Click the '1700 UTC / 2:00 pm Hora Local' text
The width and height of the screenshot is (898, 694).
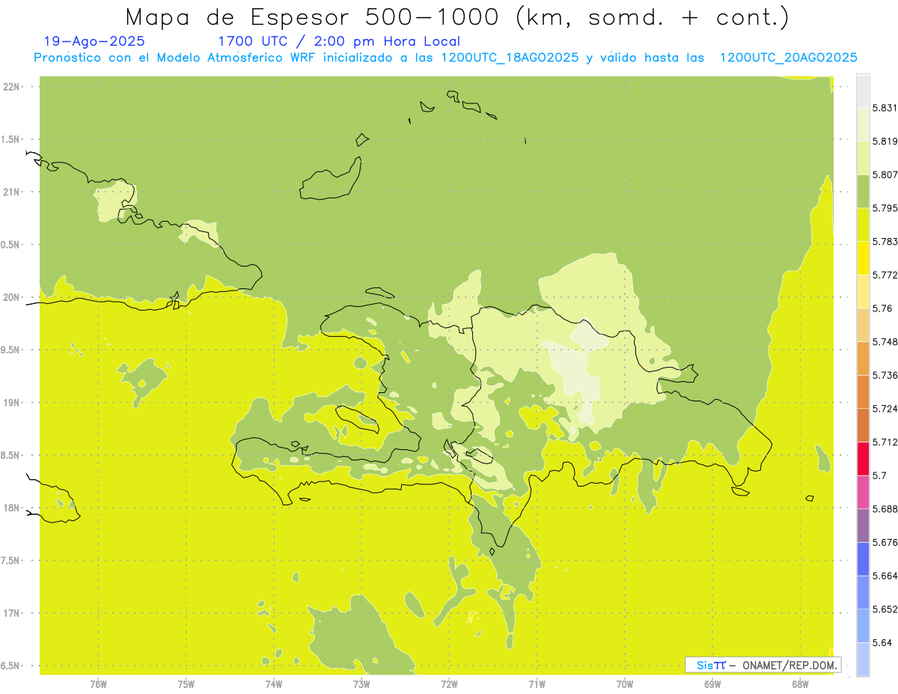(x=338, y=41)
